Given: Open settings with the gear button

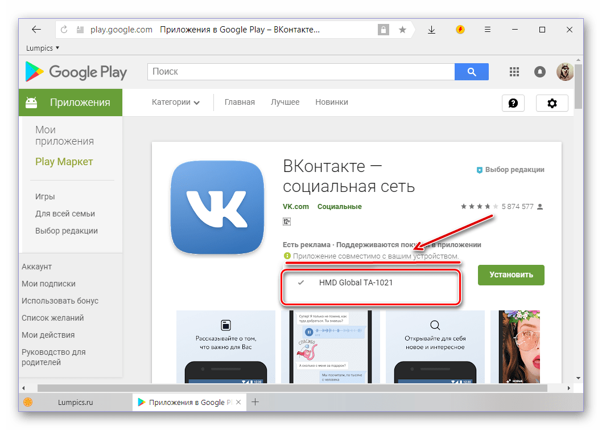Looking at the screenshot, I should pyautogui.click(x=552, y=103).
